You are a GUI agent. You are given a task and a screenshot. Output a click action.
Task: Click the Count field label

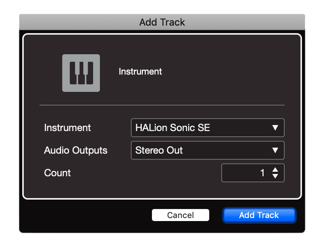click(x=58, y=173)
